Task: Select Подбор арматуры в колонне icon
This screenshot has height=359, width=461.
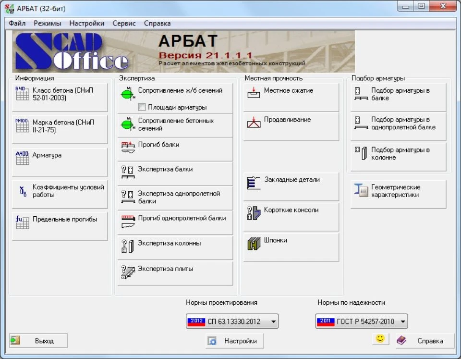Action: point(361,153)
